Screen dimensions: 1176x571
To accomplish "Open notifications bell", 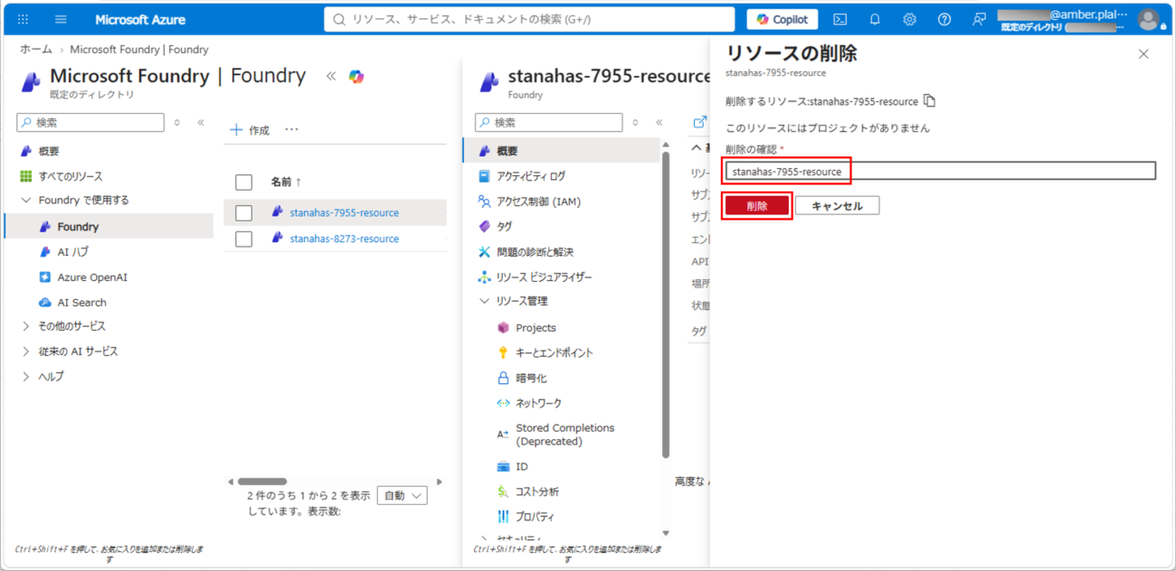I will tap(875, 19).
